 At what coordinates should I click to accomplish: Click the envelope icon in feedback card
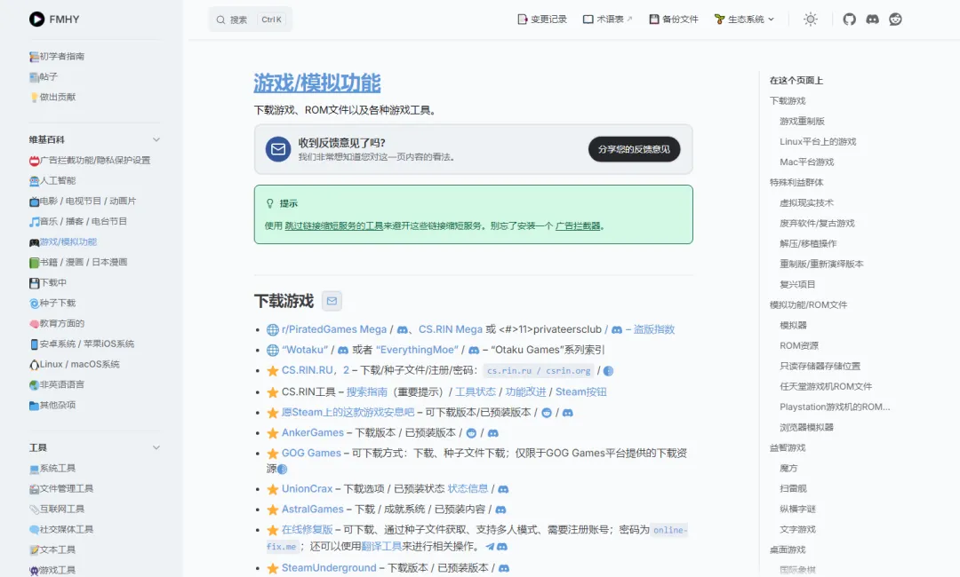pyautogui.click(x=278, y=149)
